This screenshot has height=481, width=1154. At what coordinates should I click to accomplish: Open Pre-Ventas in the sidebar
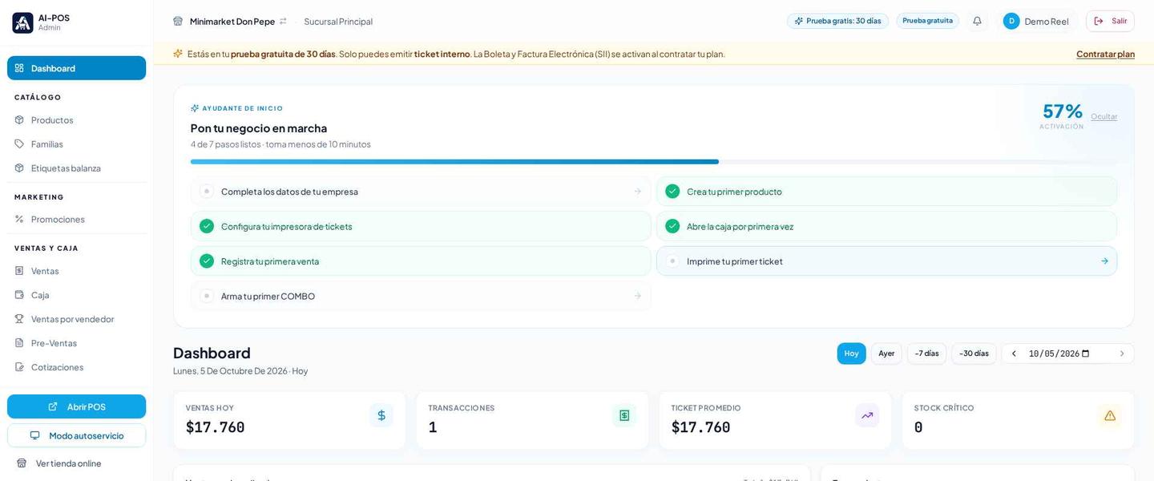point(76,342)
